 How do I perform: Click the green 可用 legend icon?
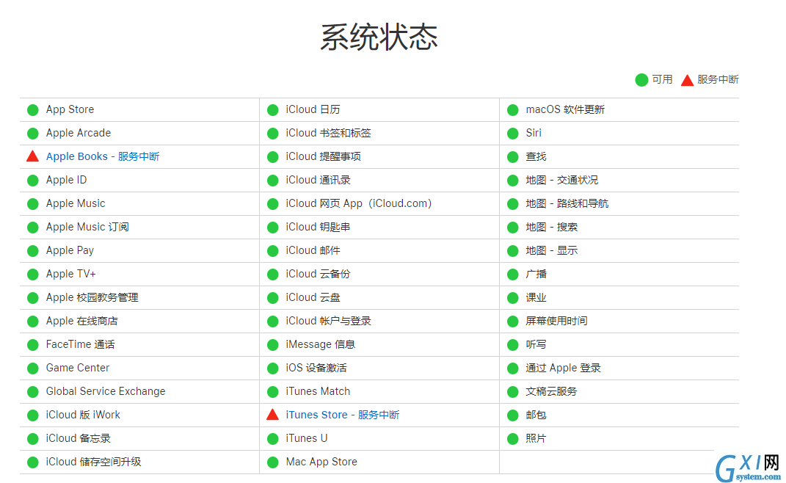641,80
